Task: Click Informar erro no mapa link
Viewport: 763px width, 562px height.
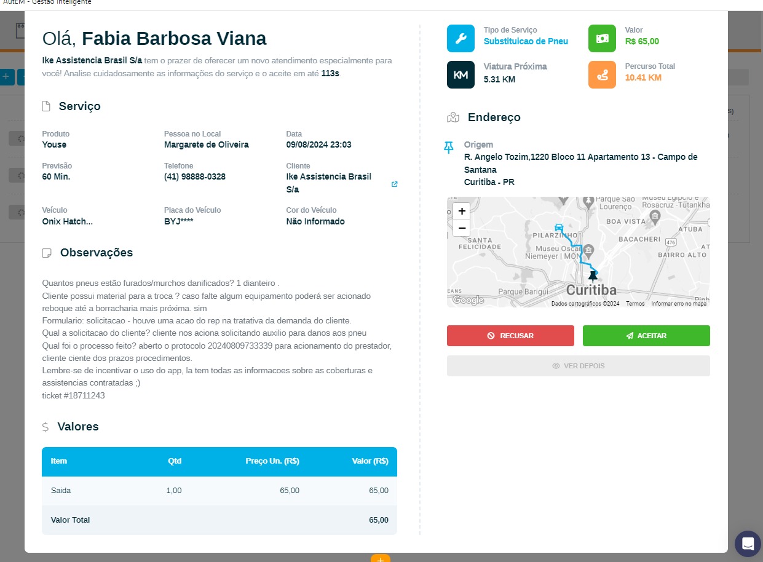Action: click(x=679, y=304)
